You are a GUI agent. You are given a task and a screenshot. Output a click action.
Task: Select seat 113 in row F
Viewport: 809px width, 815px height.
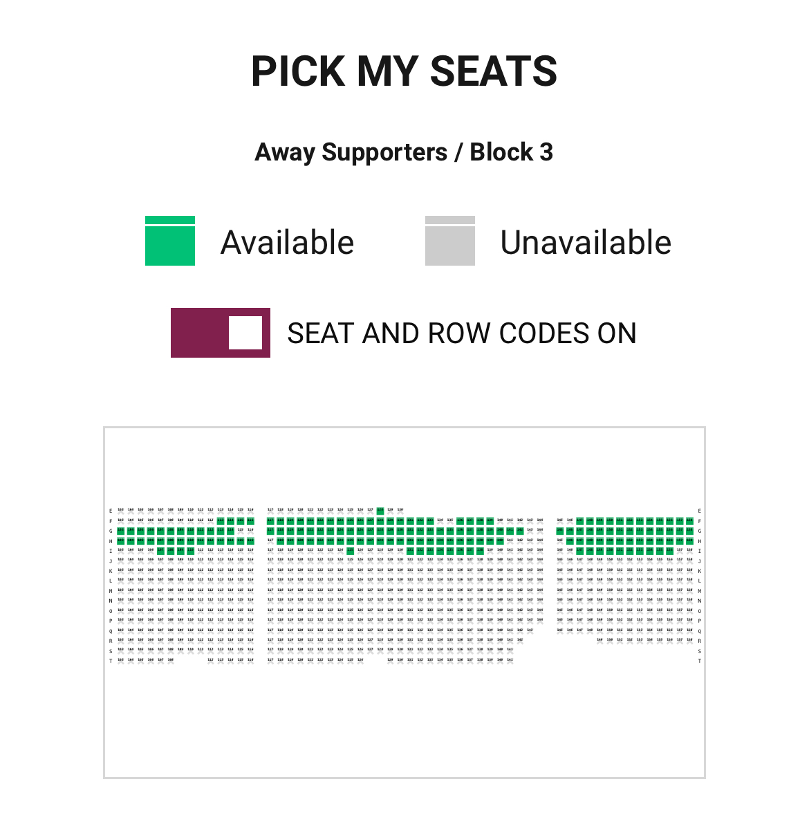(221, 521)
